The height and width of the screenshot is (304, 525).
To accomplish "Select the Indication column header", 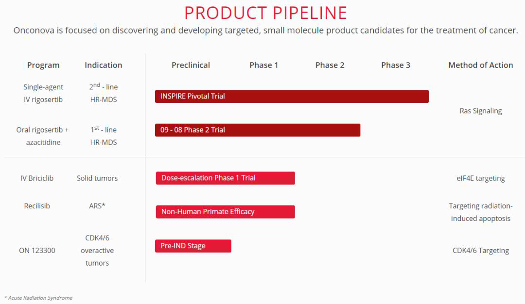I will (104, 65).
